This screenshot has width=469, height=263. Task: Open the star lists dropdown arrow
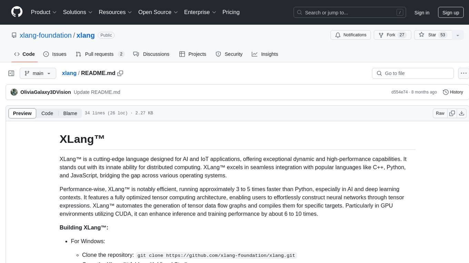tap(458, 35)
